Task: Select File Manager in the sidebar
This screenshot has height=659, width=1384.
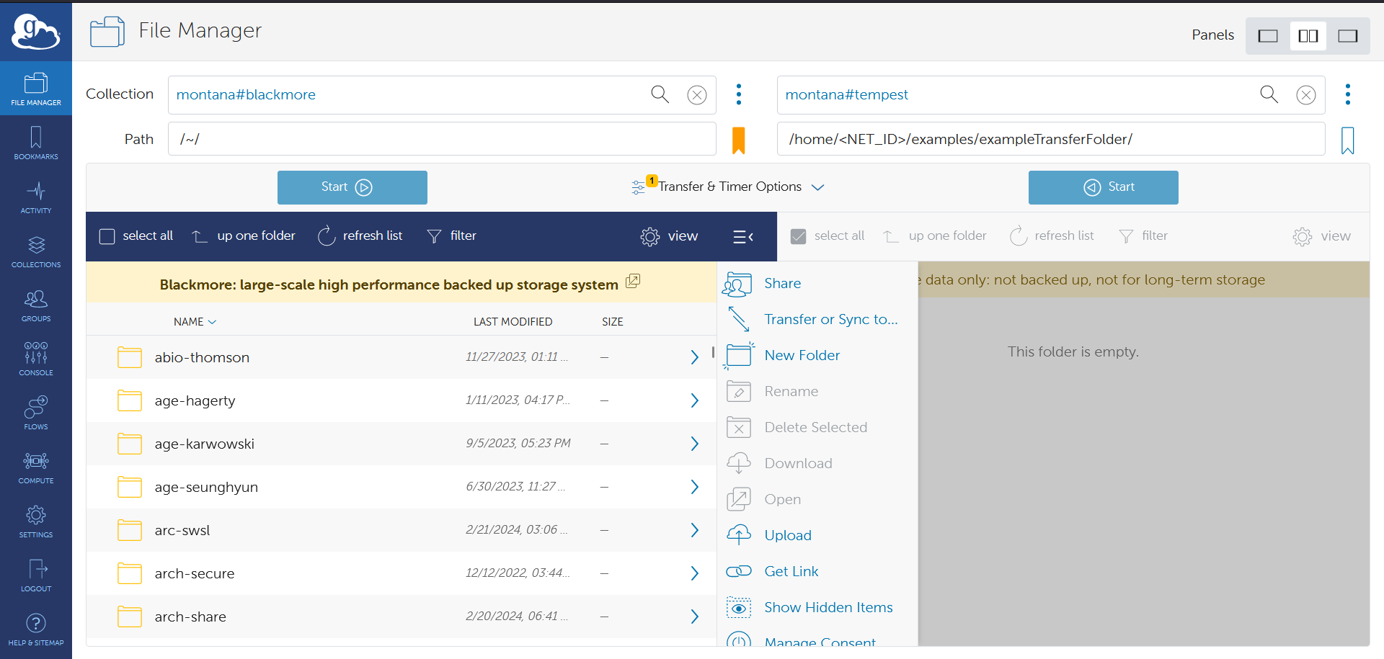Action: [x=36, y=89]
